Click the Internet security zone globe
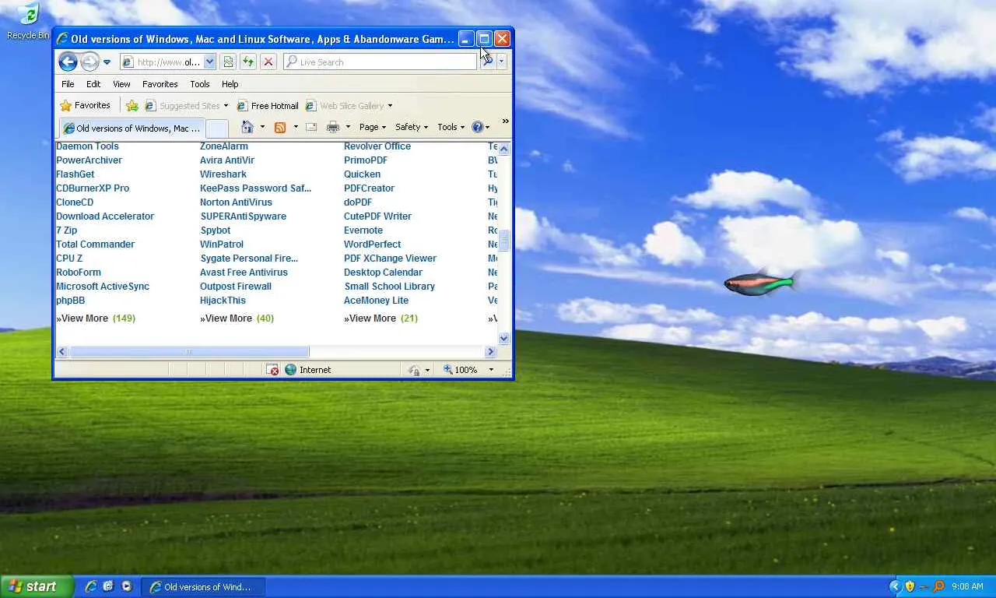 pos(290,370)
